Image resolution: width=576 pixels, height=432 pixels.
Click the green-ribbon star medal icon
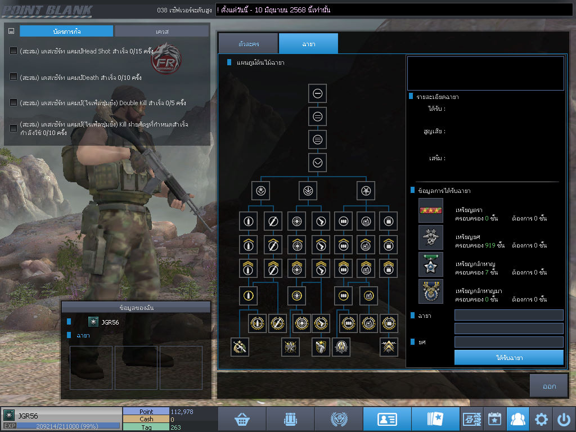pos(430,264)
